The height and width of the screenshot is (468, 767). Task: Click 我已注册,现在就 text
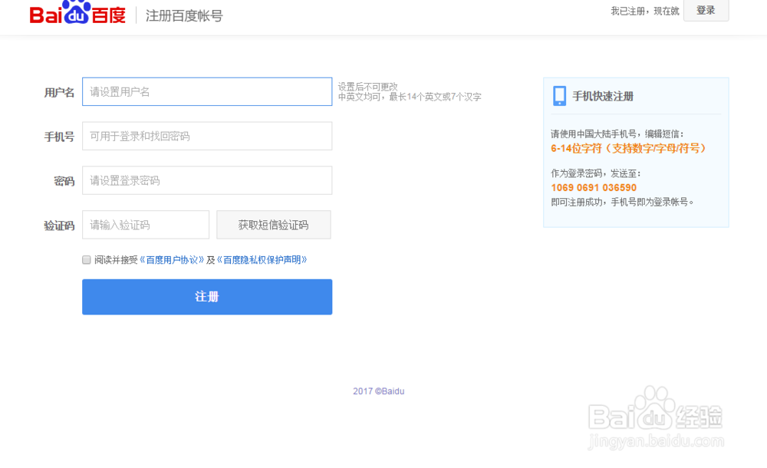coord(645,11)
